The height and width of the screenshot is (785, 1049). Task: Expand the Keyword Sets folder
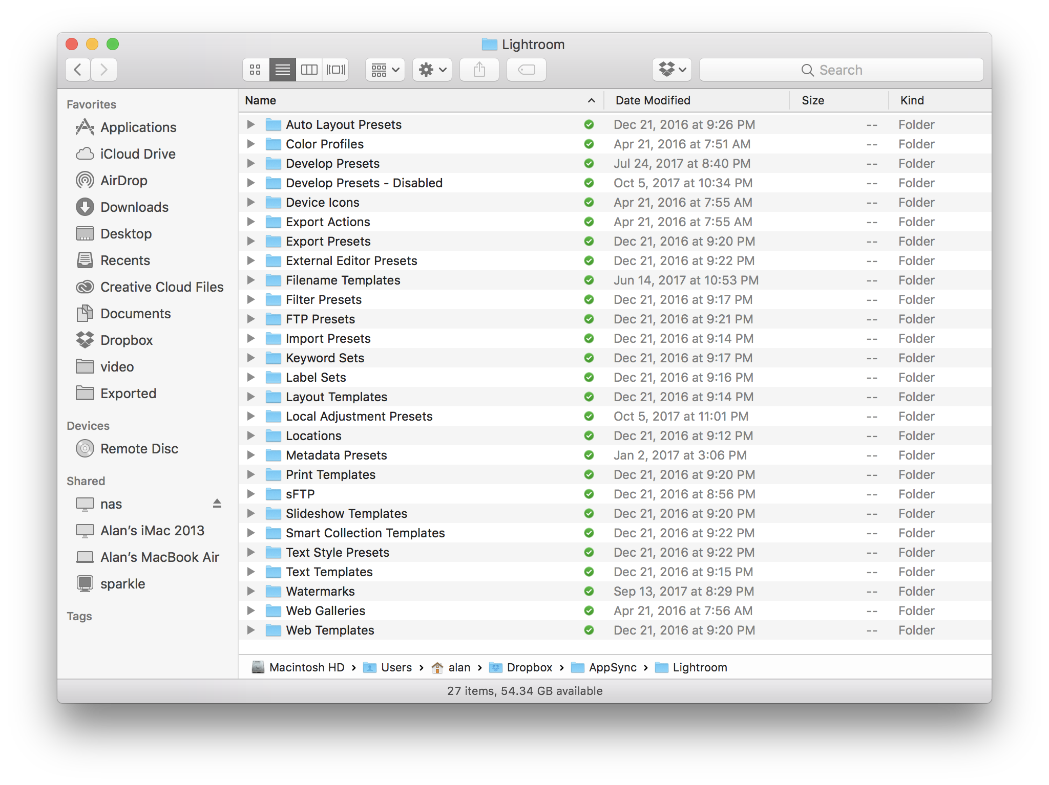(251, 358)
